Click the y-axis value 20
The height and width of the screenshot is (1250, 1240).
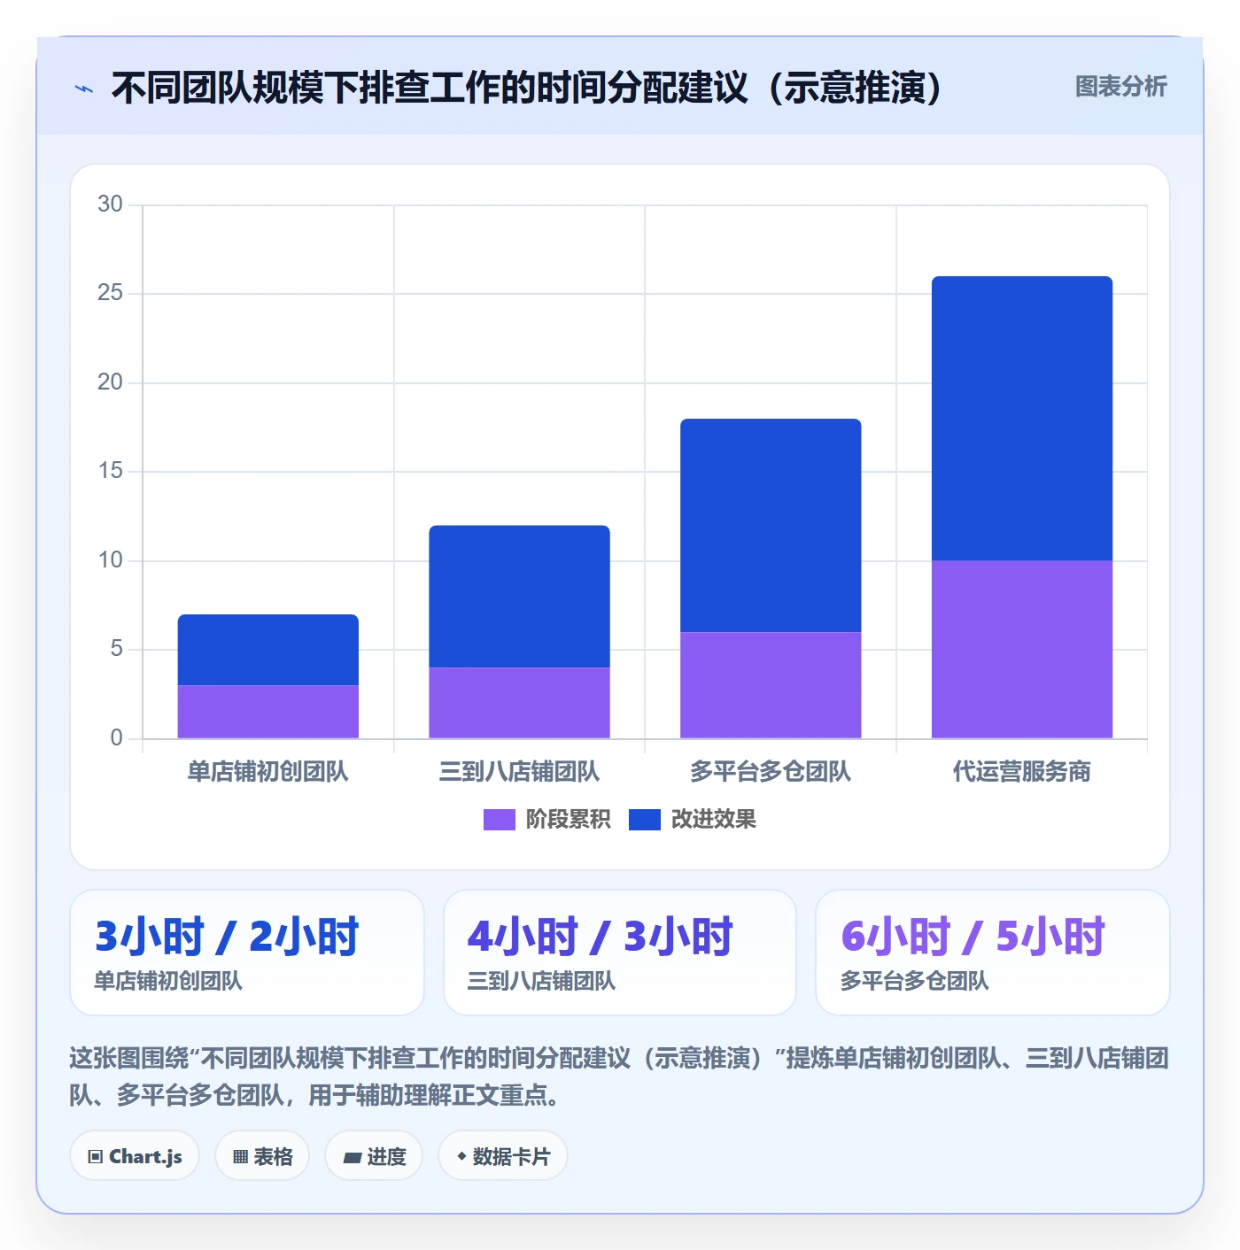111,382
